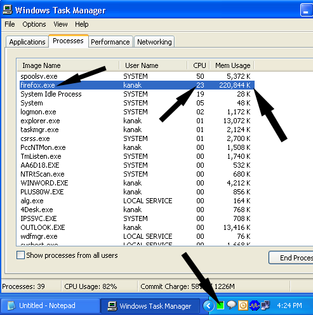Select the WINWORD.EXE process

pyautogui.click(x=137, y=183)
